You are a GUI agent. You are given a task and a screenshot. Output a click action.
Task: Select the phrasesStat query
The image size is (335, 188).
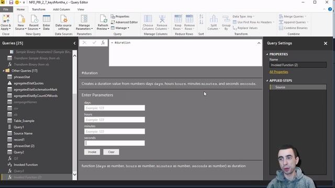click(x=22, y=77)
